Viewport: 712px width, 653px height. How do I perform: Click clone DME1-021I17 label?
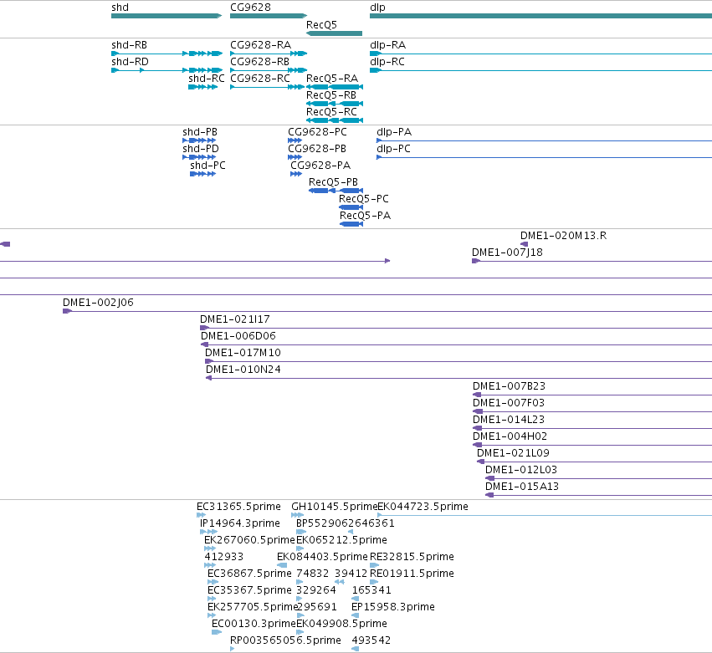pos(235,320)
